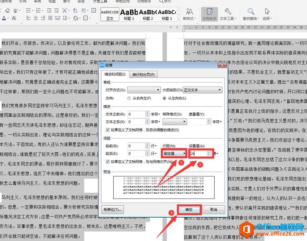Click the phonetic guide 變 icon
The height and width of the screenshot is (241, 307).
point(15,10)
